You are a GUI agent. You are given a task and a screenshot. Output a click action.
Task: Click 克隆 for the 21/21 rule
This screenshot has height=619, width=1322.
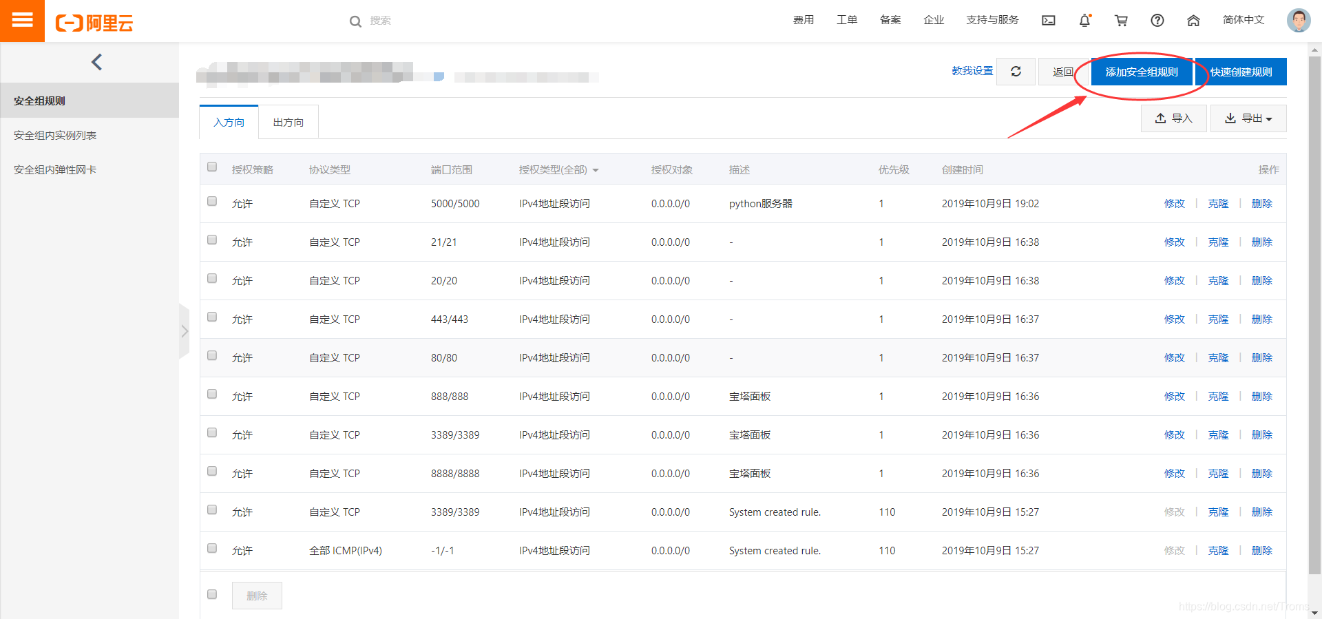pyautogui.click(x=1218, y=242)
